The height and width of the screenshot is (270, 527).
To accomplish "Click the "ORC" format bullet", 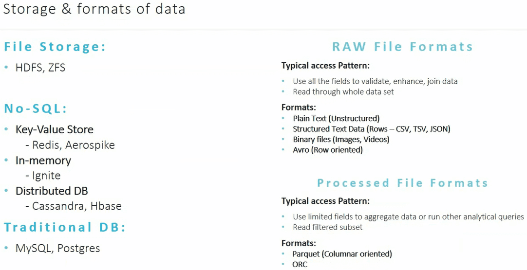I will 300,265.
